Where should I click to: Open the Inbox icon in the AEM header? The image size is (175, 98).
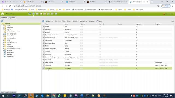tap(45, 14)
